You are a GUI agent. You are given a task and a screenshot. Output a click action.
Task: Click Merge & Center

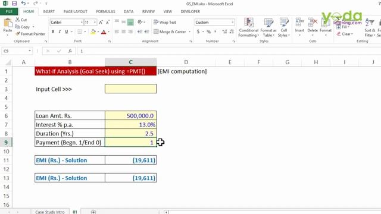click(170, 32)
